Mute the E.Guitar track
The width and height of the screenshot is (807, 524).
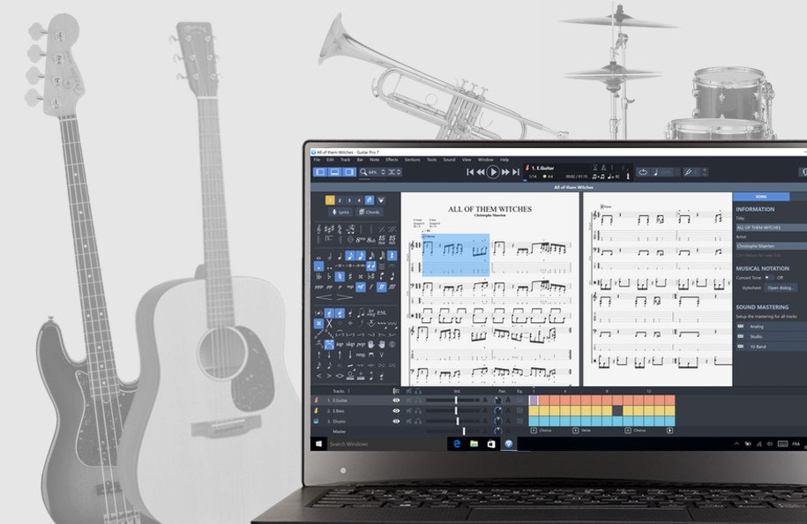408,400
